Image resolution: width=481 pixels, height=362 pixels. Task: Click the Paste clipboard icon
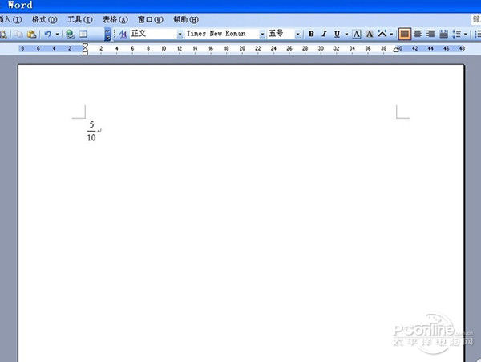point(32,34)
